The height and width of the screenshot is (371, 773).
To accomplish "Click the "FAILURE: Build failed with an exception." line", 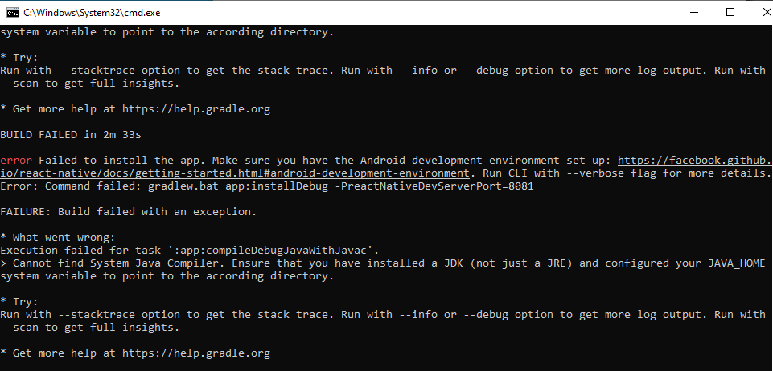I will 129,211.
